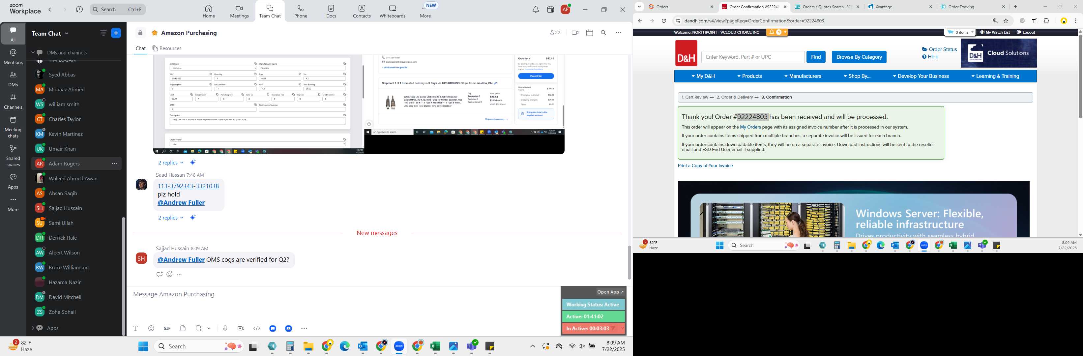The width and height of the screenshot is (1083, 356).
Task: Schedule a meeting with calendar icon in chat header
Action: pyautogui.click(x=590, y=33)
